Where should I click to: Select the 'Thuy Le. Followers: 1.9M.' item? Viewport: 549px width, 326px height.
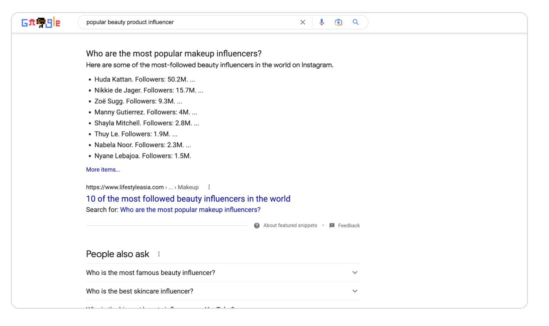pyautogui.click(x=136, y=134)
